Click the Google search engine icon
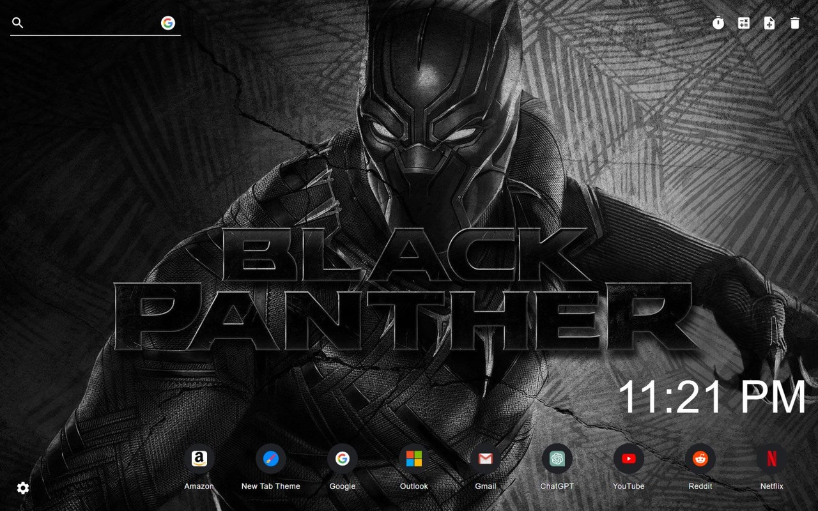This screenshot has height=511, width=818. [x=168, y=23]
